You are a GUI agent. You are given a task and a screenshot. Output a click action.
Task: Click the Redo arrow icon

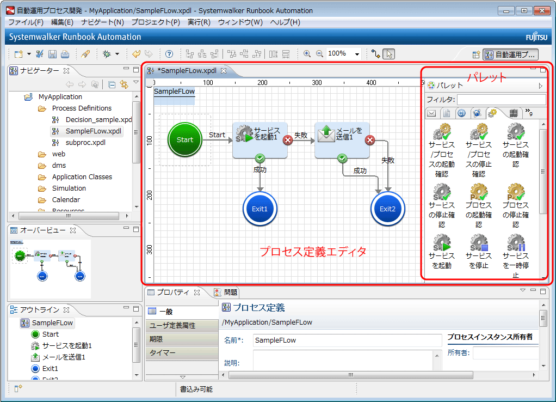click(149, 54)
